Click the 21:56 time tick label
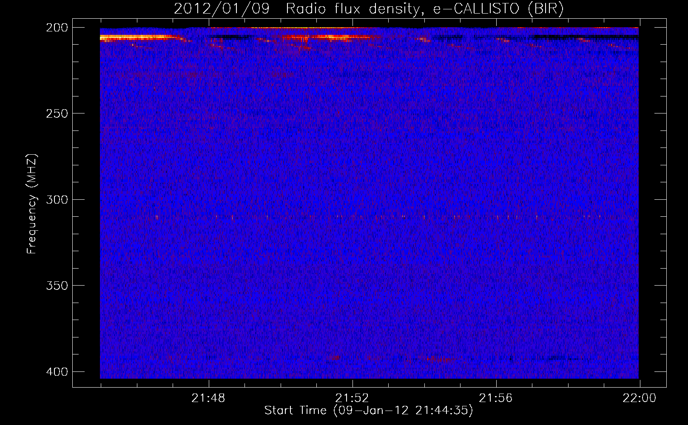 (x=496, y=398)
